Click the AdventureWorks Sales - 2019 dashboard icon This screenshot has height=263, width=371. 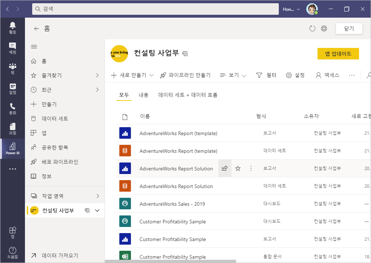125,204
